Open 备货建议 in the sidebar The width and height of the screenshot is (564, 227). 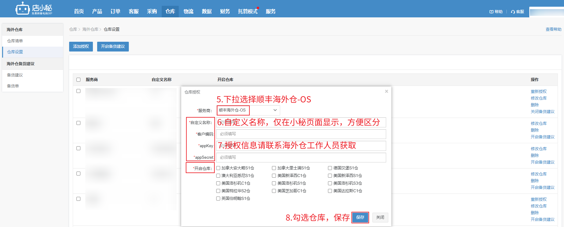[x=33, y=75]
